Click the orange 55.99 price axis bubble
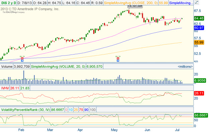Viewport: 209px width, 132px height. pos(199,43)
